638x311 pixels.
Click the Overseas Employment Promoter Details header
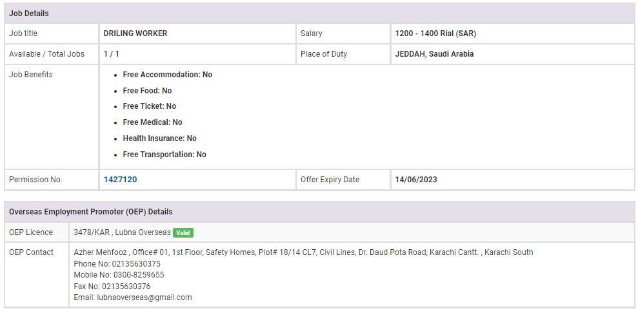tap(90, 212)
